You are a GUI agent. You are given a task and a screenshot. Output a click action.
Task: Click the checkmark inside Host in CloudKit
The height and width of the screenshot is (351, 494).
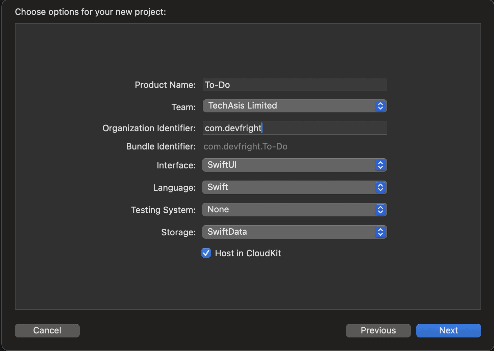point(206,253)
